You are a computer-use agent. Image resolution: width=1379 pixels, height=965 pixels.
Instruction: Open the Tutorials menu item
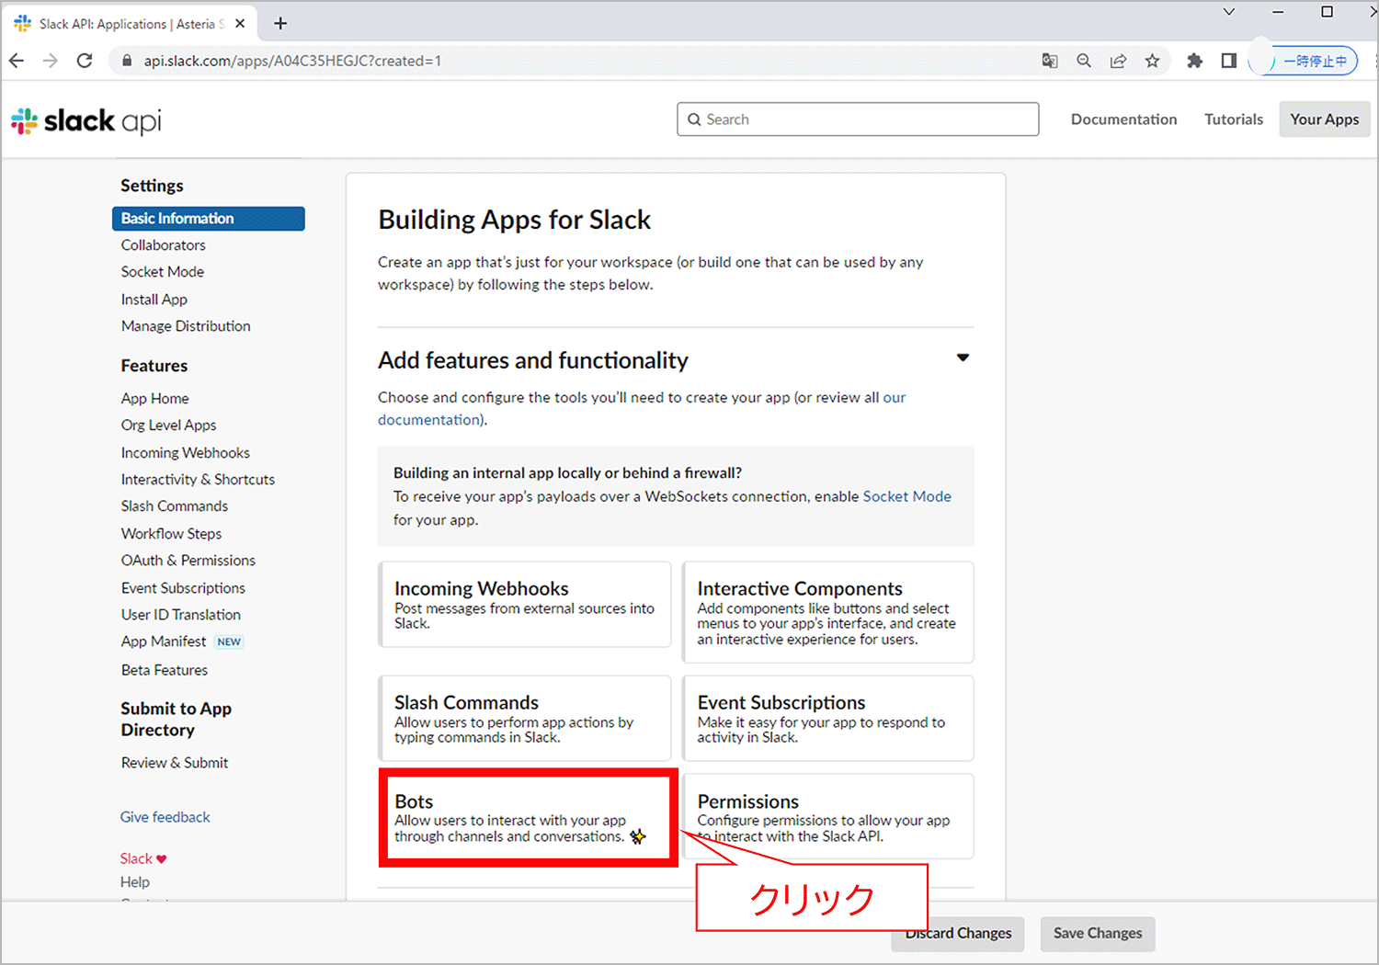click(x=1234, y=119)
